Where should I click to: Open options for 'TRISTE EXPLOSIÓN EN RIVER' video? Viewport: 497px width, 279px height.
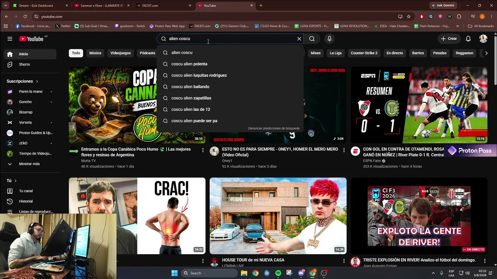[485, 261]
